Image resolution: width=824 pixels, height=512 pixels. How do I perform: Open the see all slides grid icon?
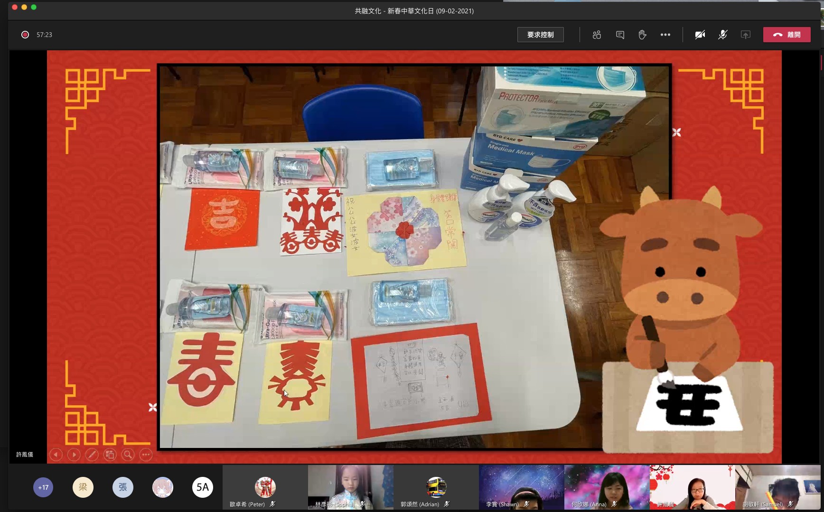(x=110, y=455)
